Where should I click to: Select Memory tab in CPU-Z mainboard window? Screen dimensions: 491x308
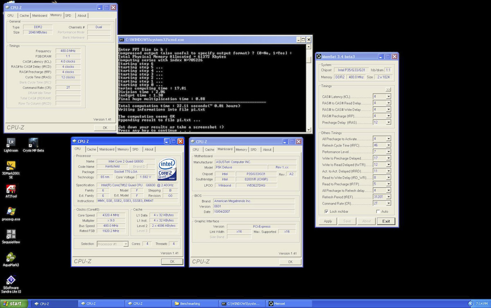pos(241,149)
